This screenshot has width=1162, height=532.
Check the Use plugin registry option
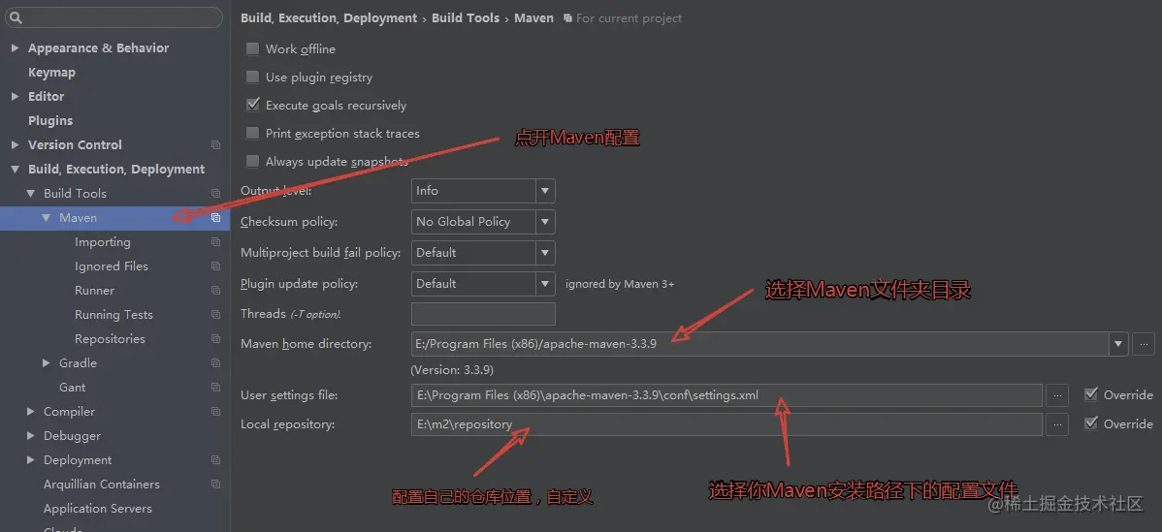coord(253,77)
